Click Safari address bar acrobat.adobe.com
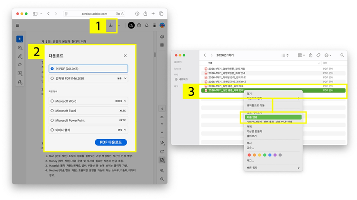This screenshot has height=200, width=357. (x=94, y=14)
